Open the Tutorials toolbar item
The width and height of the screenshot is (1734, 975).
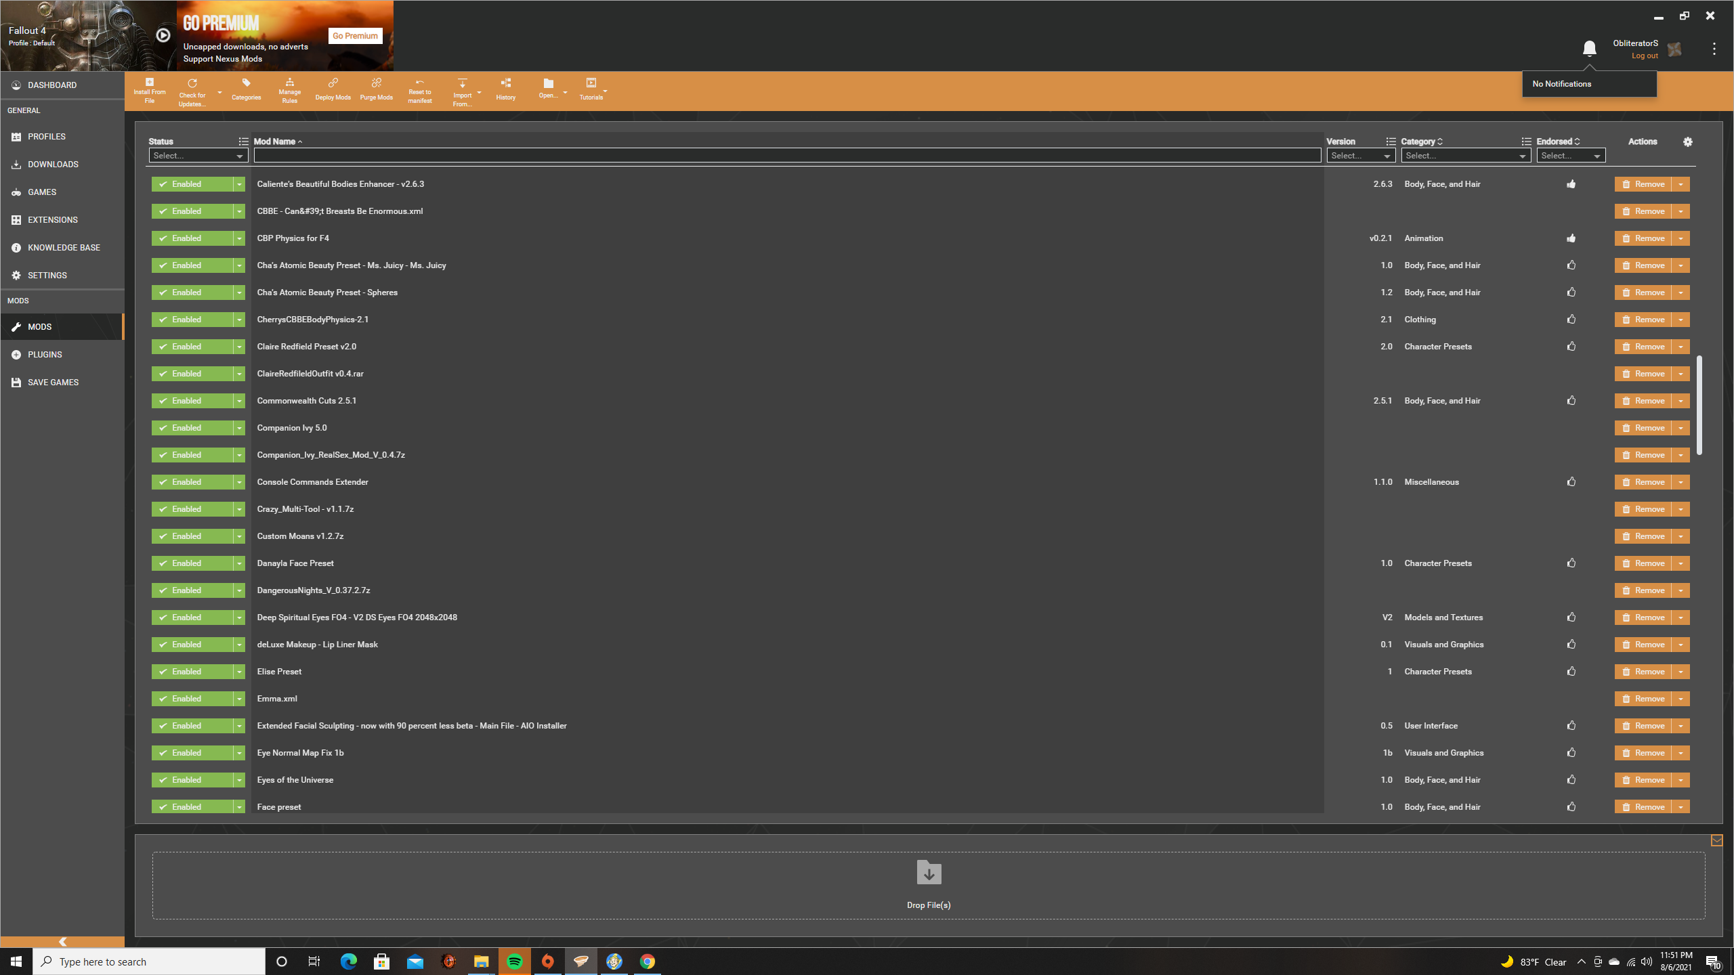point(591,89)
